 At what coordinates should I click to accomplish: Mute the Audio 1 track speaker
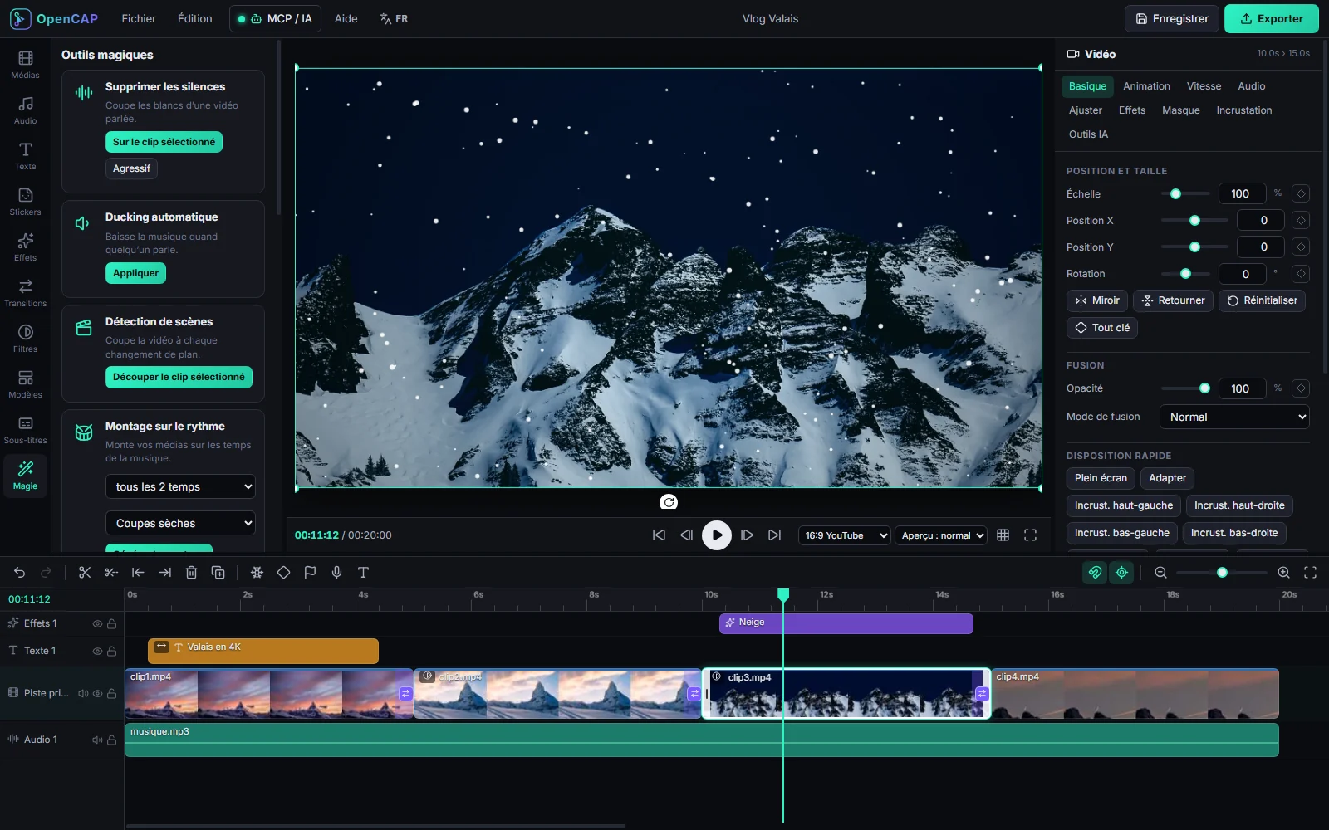tap(97, 740)
